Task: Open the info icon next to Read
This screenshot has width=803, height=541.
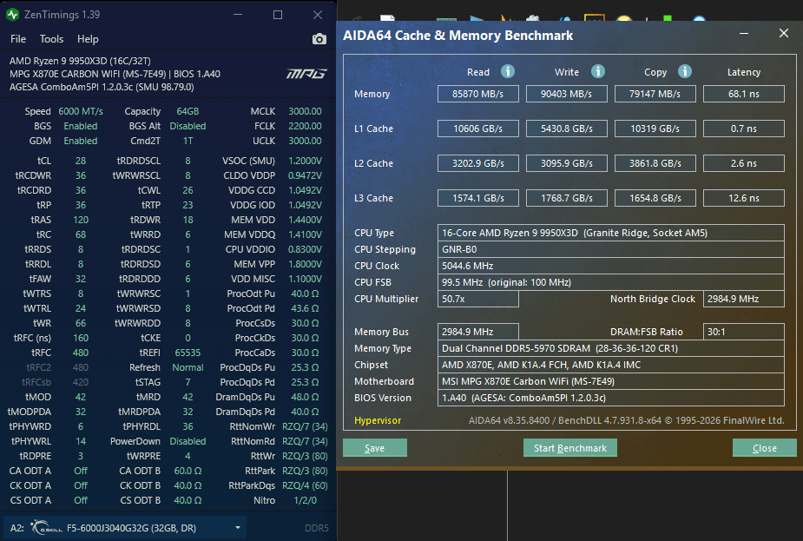Action: coord(508,71)
